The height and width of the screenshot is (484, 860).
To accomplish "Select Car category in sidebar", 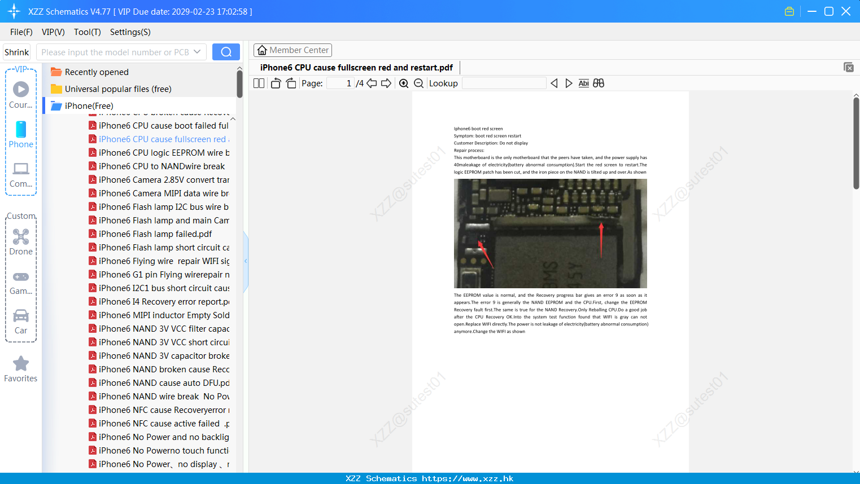I will pyautogui.click(x=21, y=322).
